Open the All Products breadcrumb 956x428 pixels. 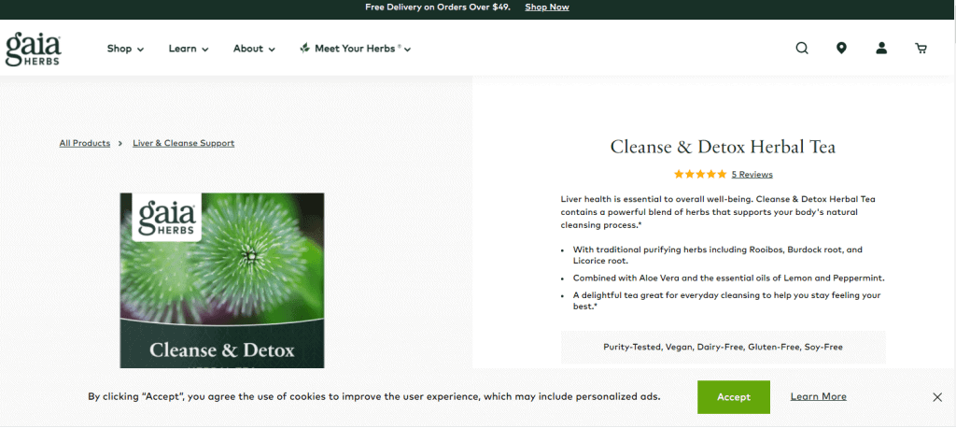(x=85, y=143)
